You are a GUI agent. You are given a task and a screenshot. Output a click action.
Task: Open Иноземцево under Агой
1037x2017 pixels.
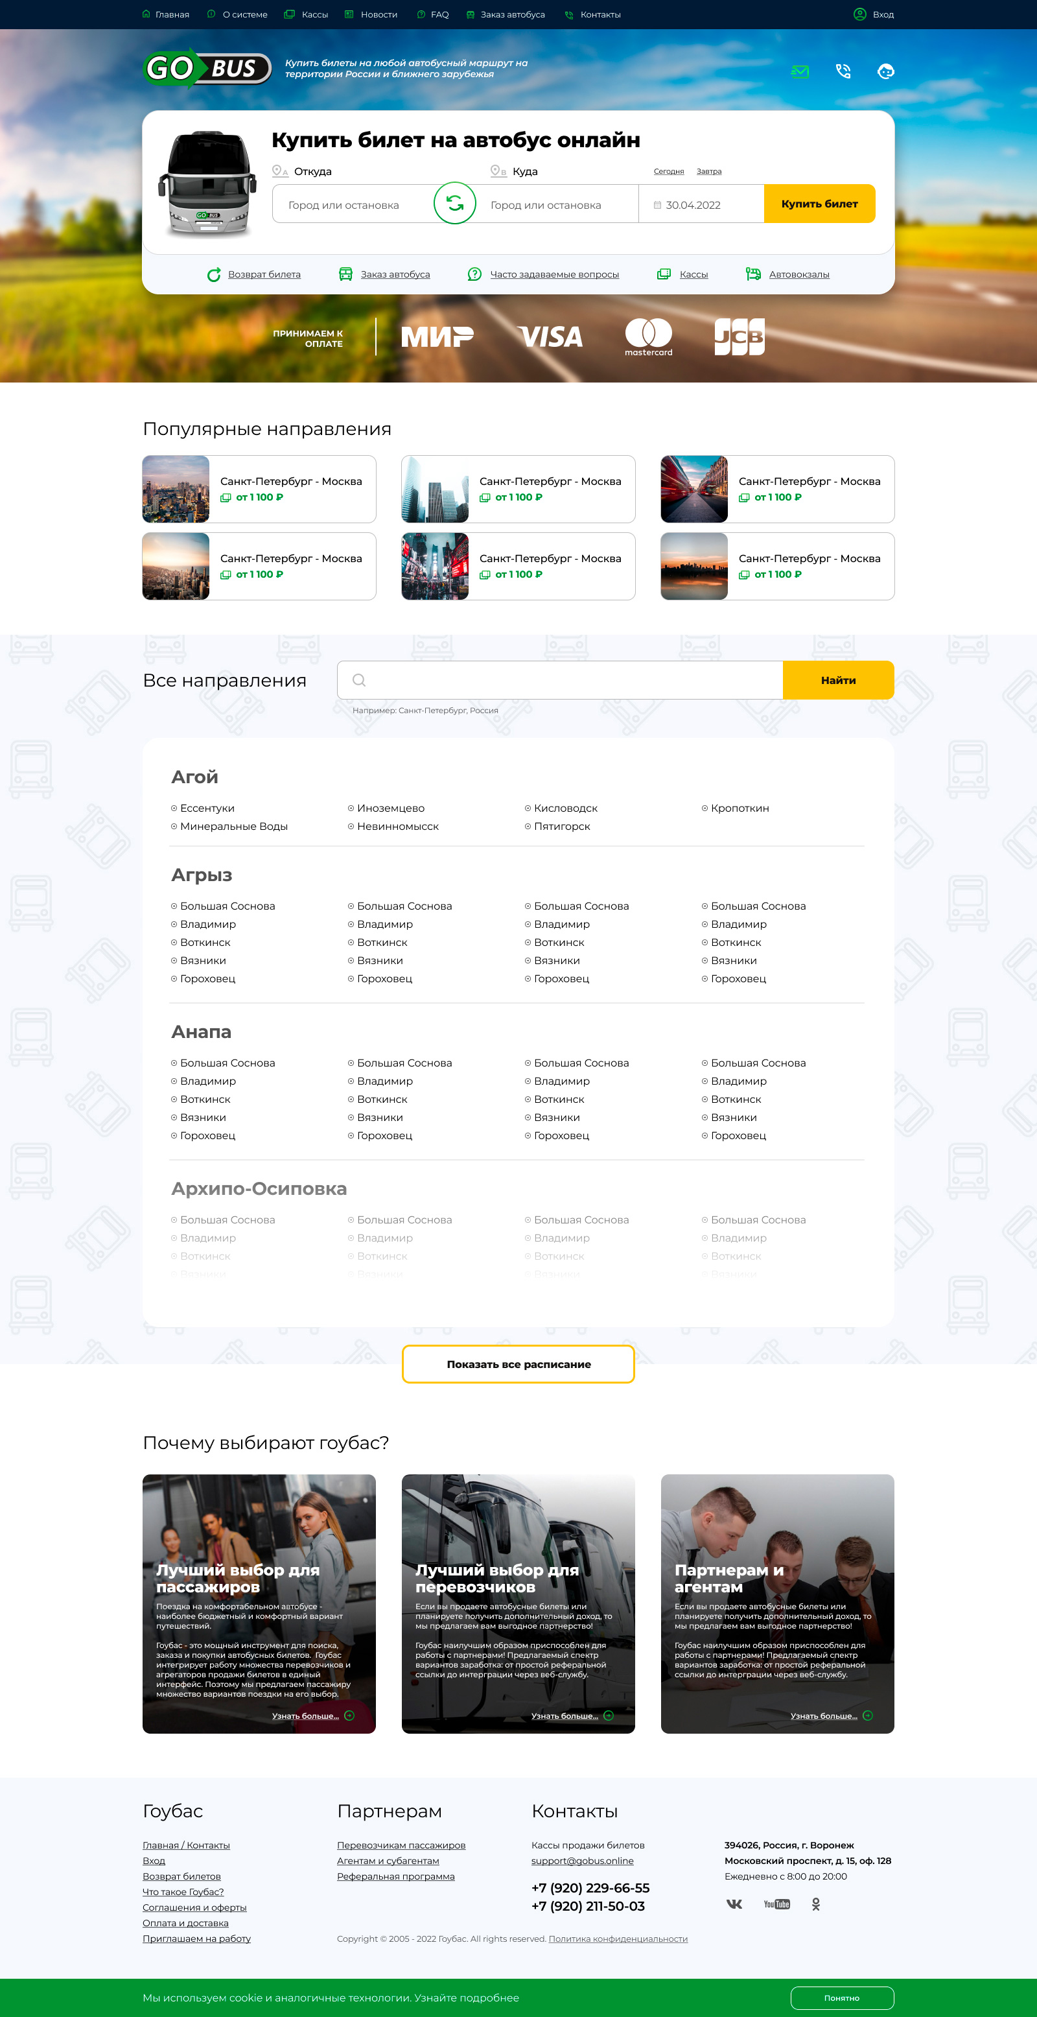(x=391, y=808)
